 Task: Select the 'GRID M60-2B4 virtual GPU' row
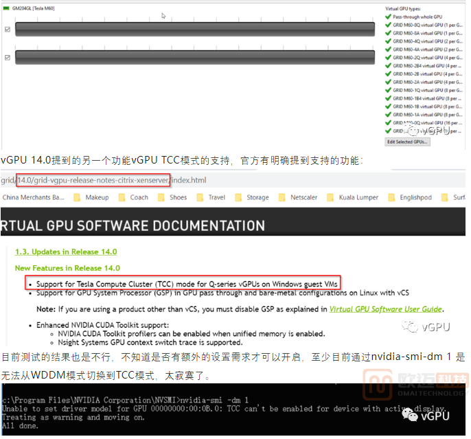[x=424, y=65]
